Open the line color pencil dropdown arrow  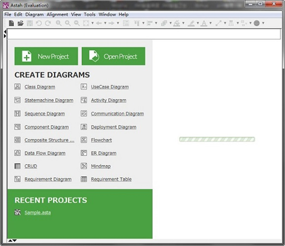pos(197,23)
